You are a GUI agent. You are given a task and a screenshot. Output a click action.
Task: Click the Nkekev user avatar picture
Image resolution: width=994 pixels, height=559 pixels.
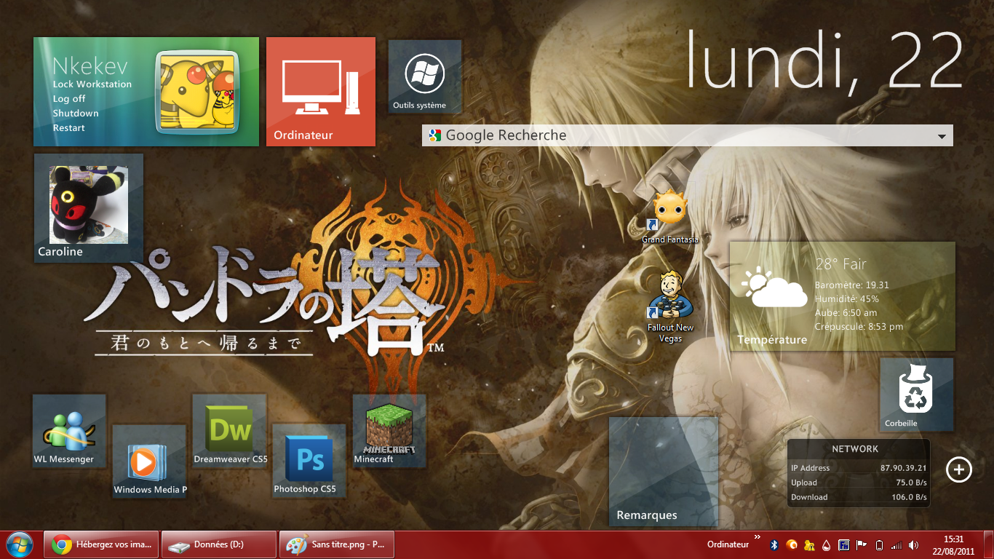197,91
